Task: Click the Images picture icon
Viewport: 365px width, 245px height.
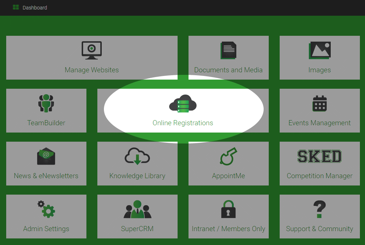Action: pos(320,50)
